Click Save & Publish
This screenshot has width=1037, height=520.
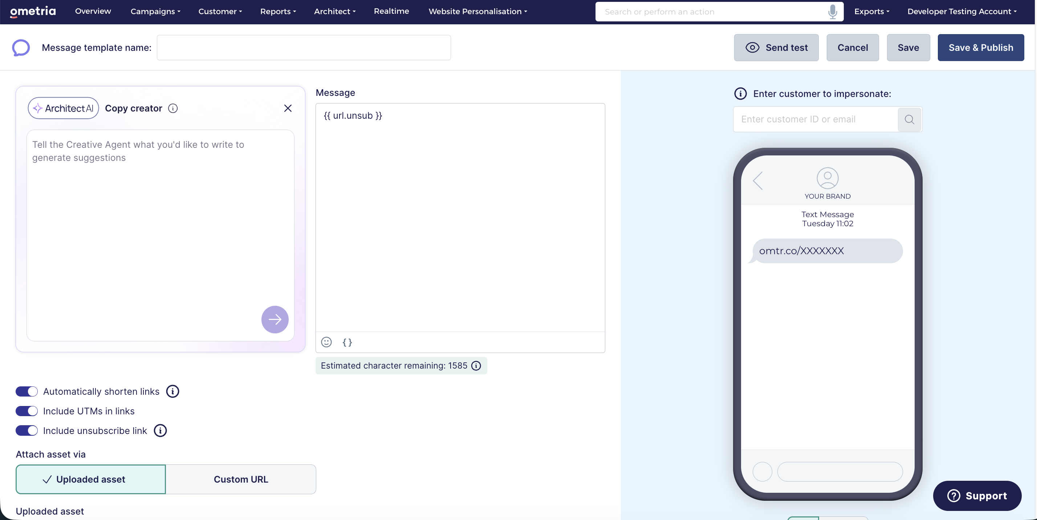[981, 48]
